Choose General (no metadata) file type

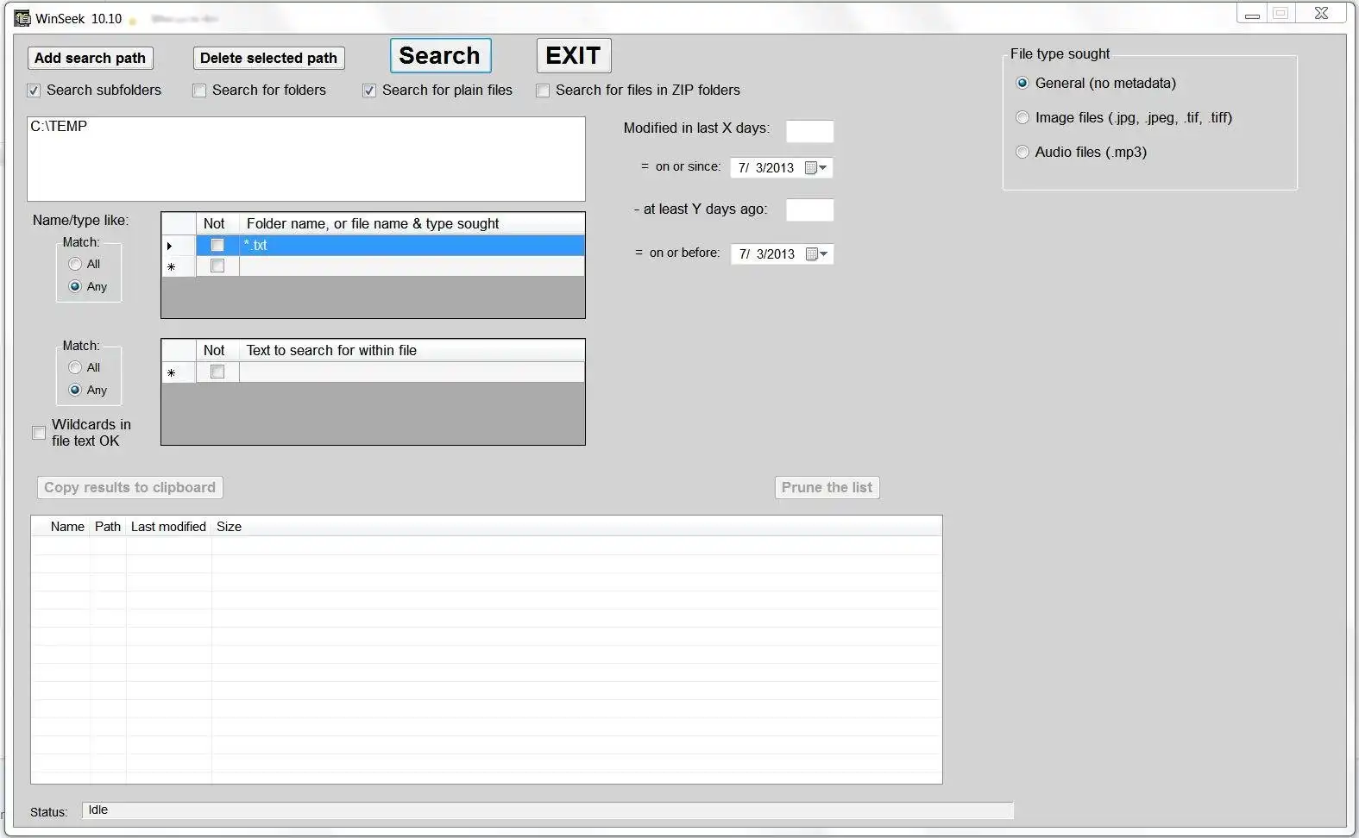click(x=1022, y=84)
